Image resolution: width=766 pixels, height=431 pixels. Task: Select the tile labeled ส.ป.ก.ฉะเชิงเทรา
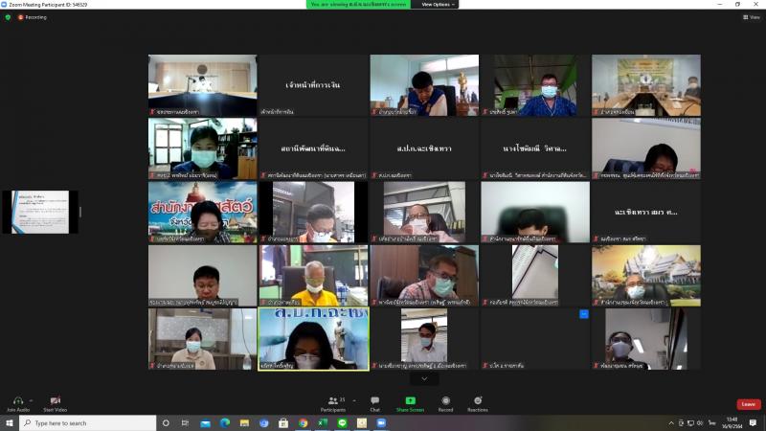(x=424, y=148)
